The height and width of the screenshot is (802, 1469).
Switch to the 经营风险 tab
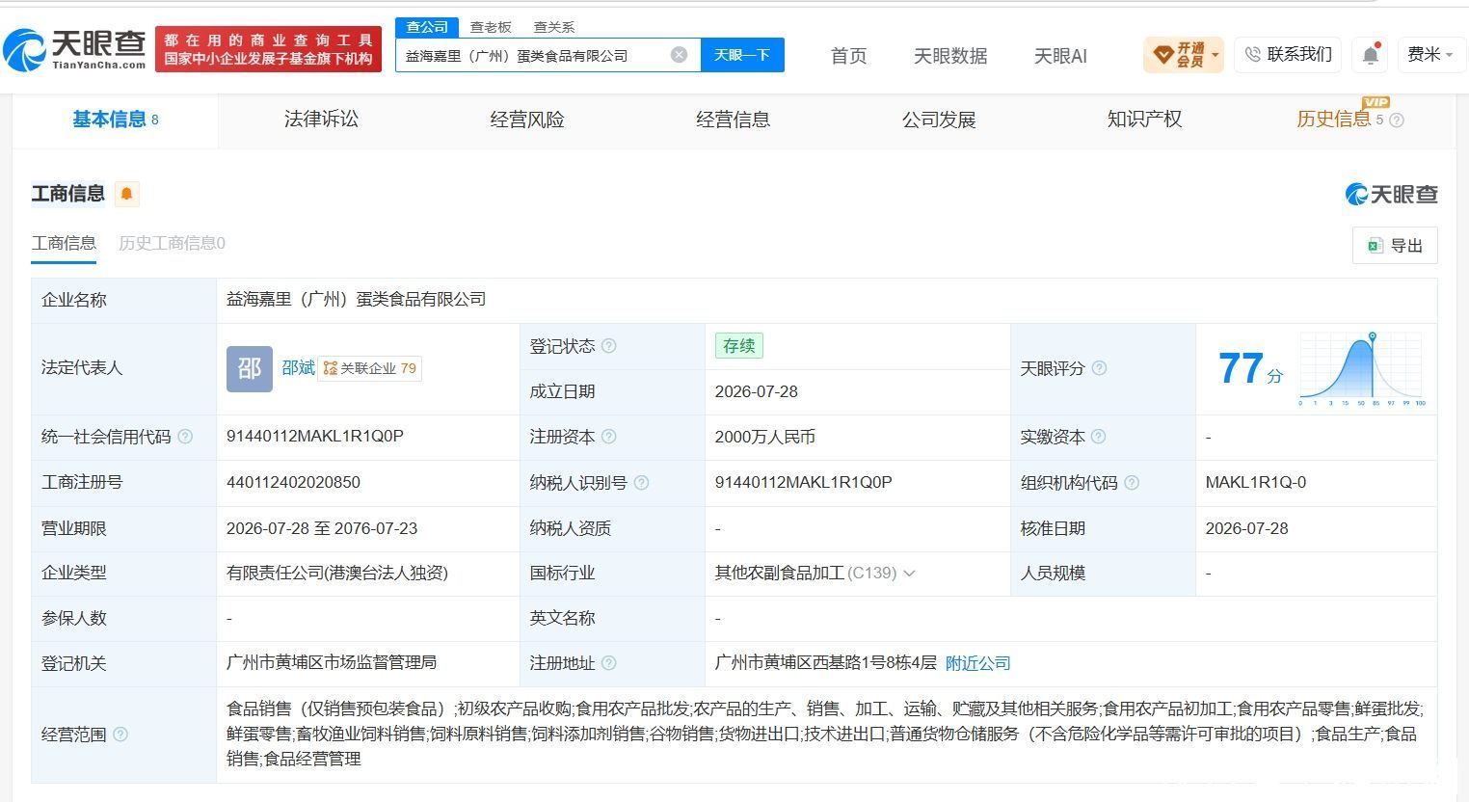(x=527, y=120)
